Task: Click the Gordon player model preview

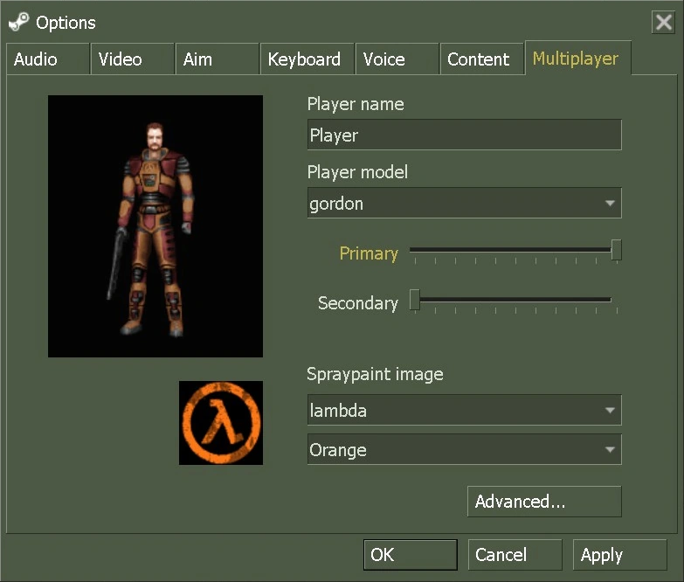Action: [x=155, y=226]
